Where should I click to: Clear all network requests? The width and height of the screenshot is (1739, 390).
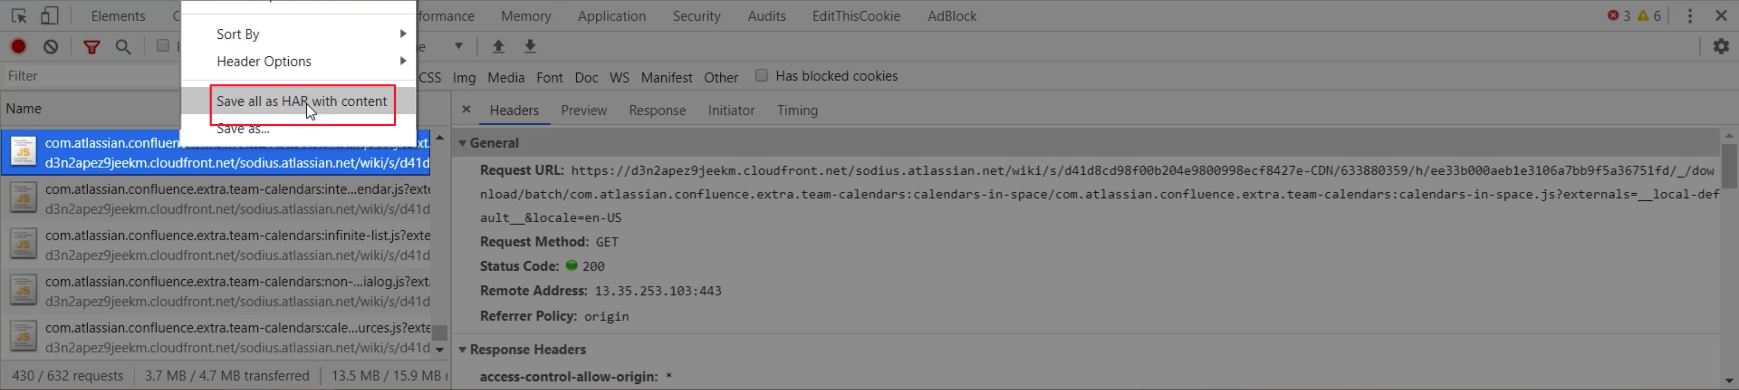pos(50,46)
